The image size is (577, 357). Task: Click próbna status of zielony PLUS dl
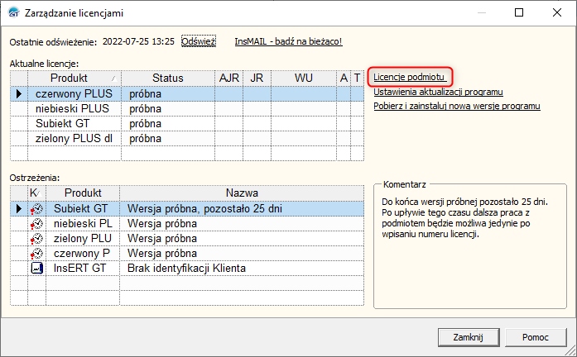tap(146, 139)
